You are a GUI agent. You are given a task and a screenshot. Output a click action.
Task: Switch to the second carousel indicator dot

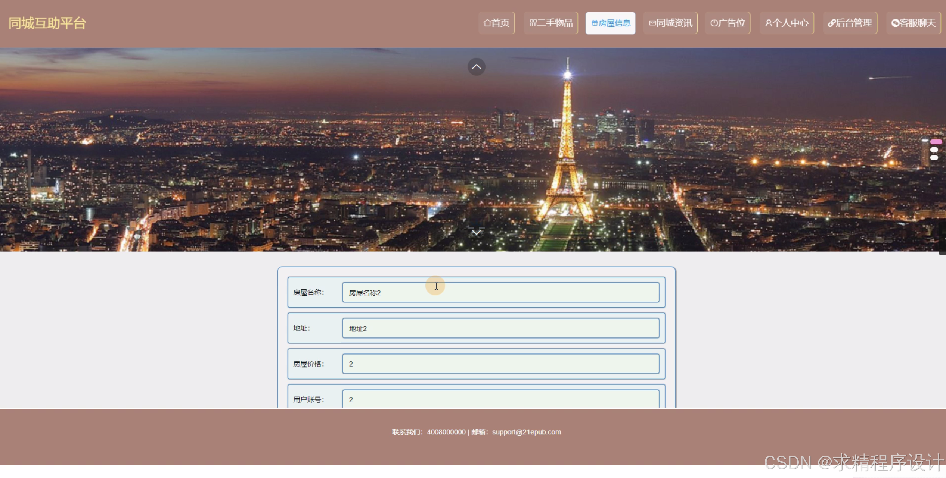coord(934,150)
